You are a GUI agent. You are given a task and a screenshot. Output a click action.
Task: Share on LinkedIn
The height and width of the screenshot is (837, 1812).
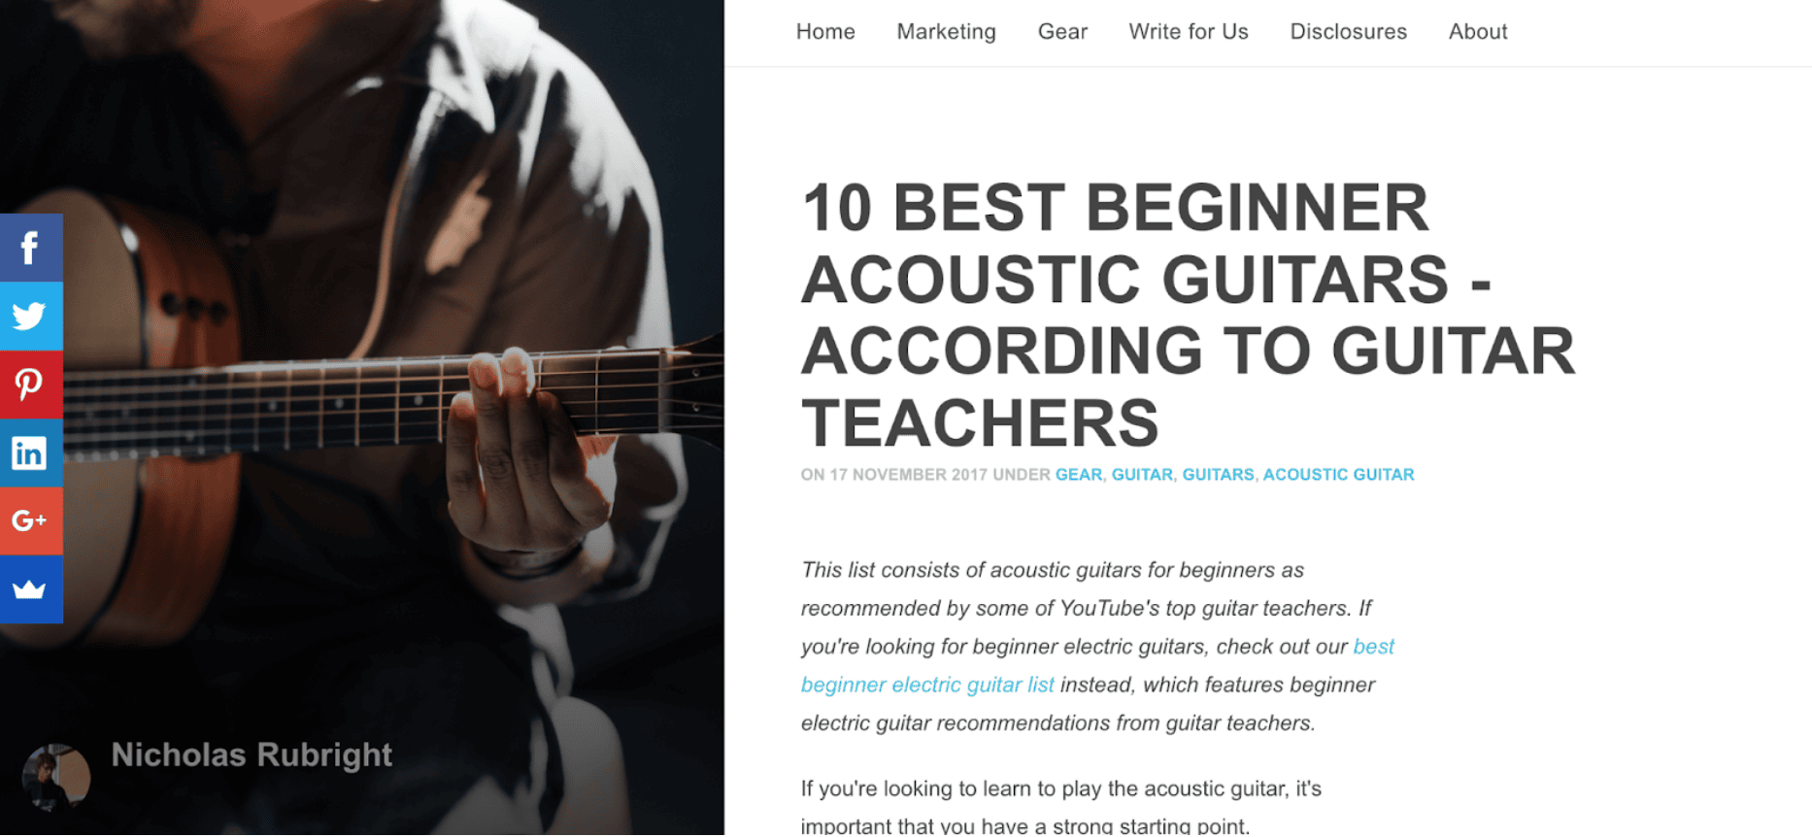coord(31,452)
